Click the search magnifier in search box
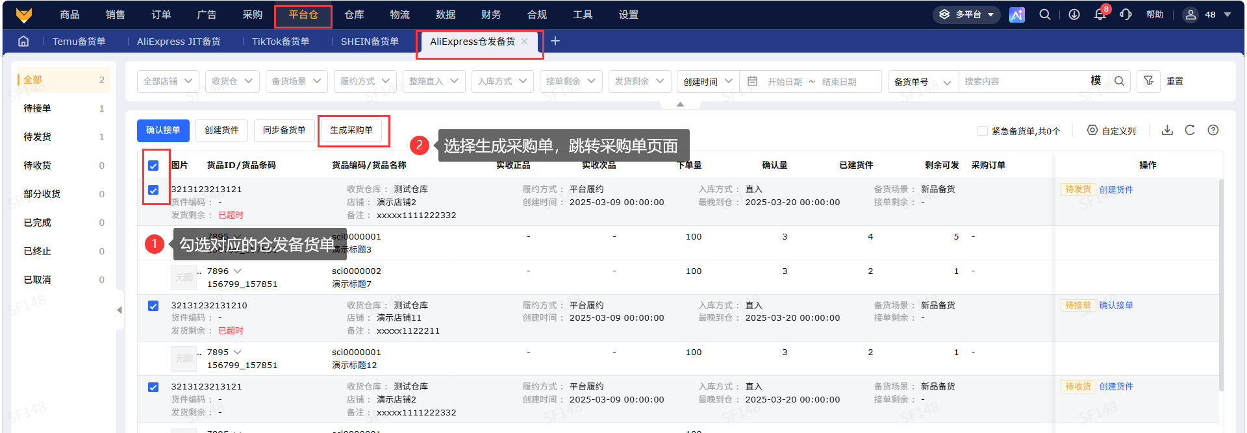Viewport: 1247px width, 433px height. tap(1119, 81)
